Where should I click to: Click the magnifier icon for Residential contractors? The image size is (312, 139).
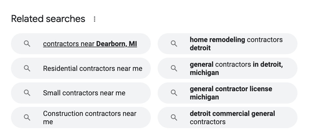(x=27, y=68)
